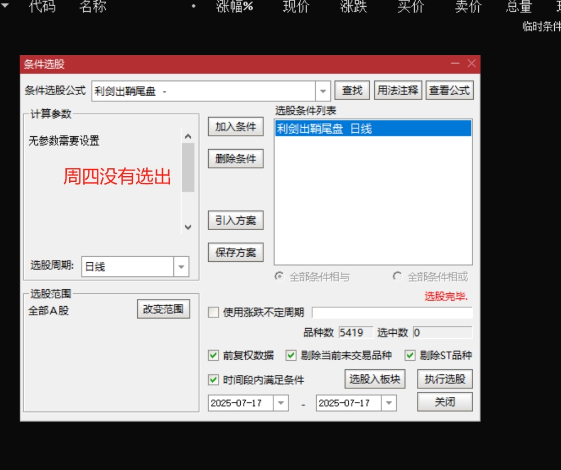Click the 买价 column header
Screen dimensions: 561x470
click(x=411, y=6)
